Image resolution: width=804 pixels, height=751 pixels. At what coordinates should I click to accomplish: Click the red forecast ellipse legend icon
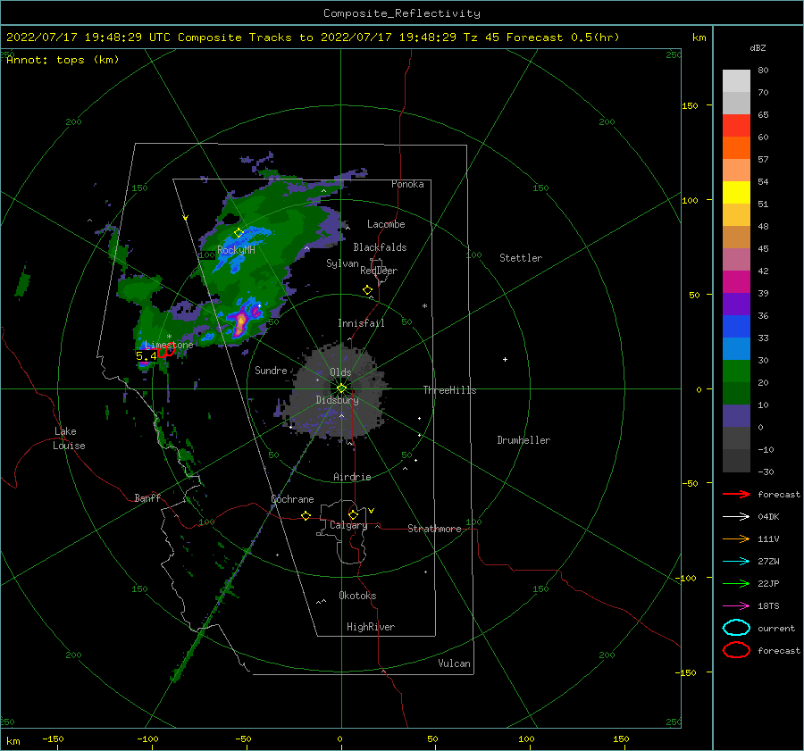point(736,650)
